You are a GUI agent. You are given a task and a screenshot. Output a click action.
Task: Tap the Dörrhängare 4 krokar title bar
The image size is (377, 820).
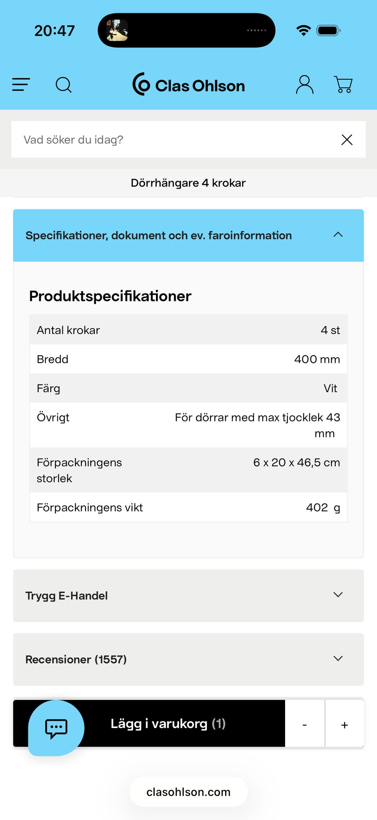point(188,183)
